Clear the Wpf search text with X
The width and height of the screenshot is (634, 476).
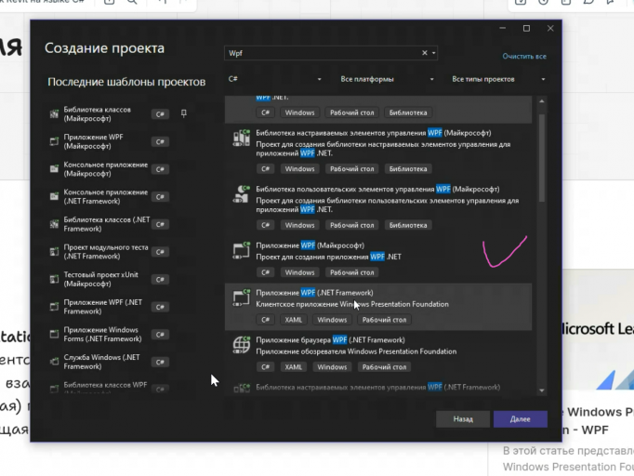(425, 53)
